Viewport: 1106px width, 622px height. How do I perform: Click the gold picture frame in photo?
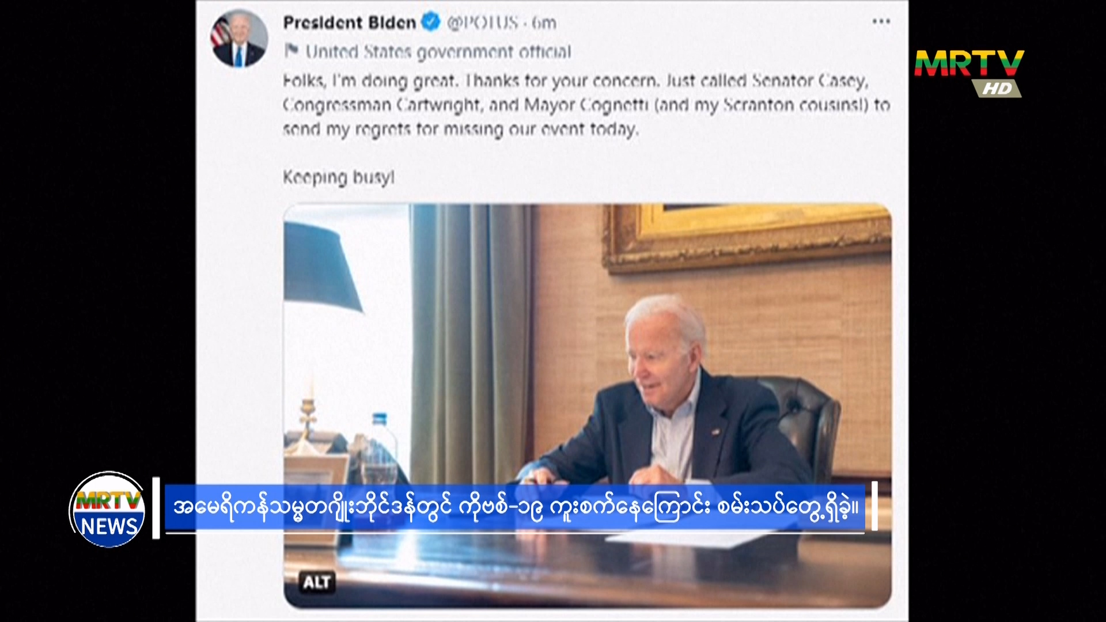747,237
